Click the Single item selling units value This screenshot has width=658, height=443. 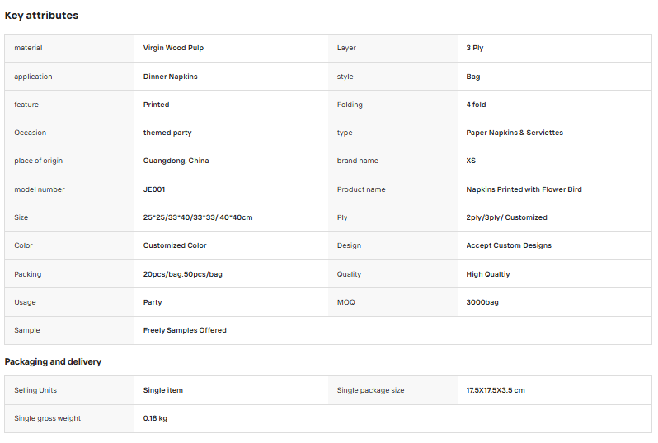[162, 390]
